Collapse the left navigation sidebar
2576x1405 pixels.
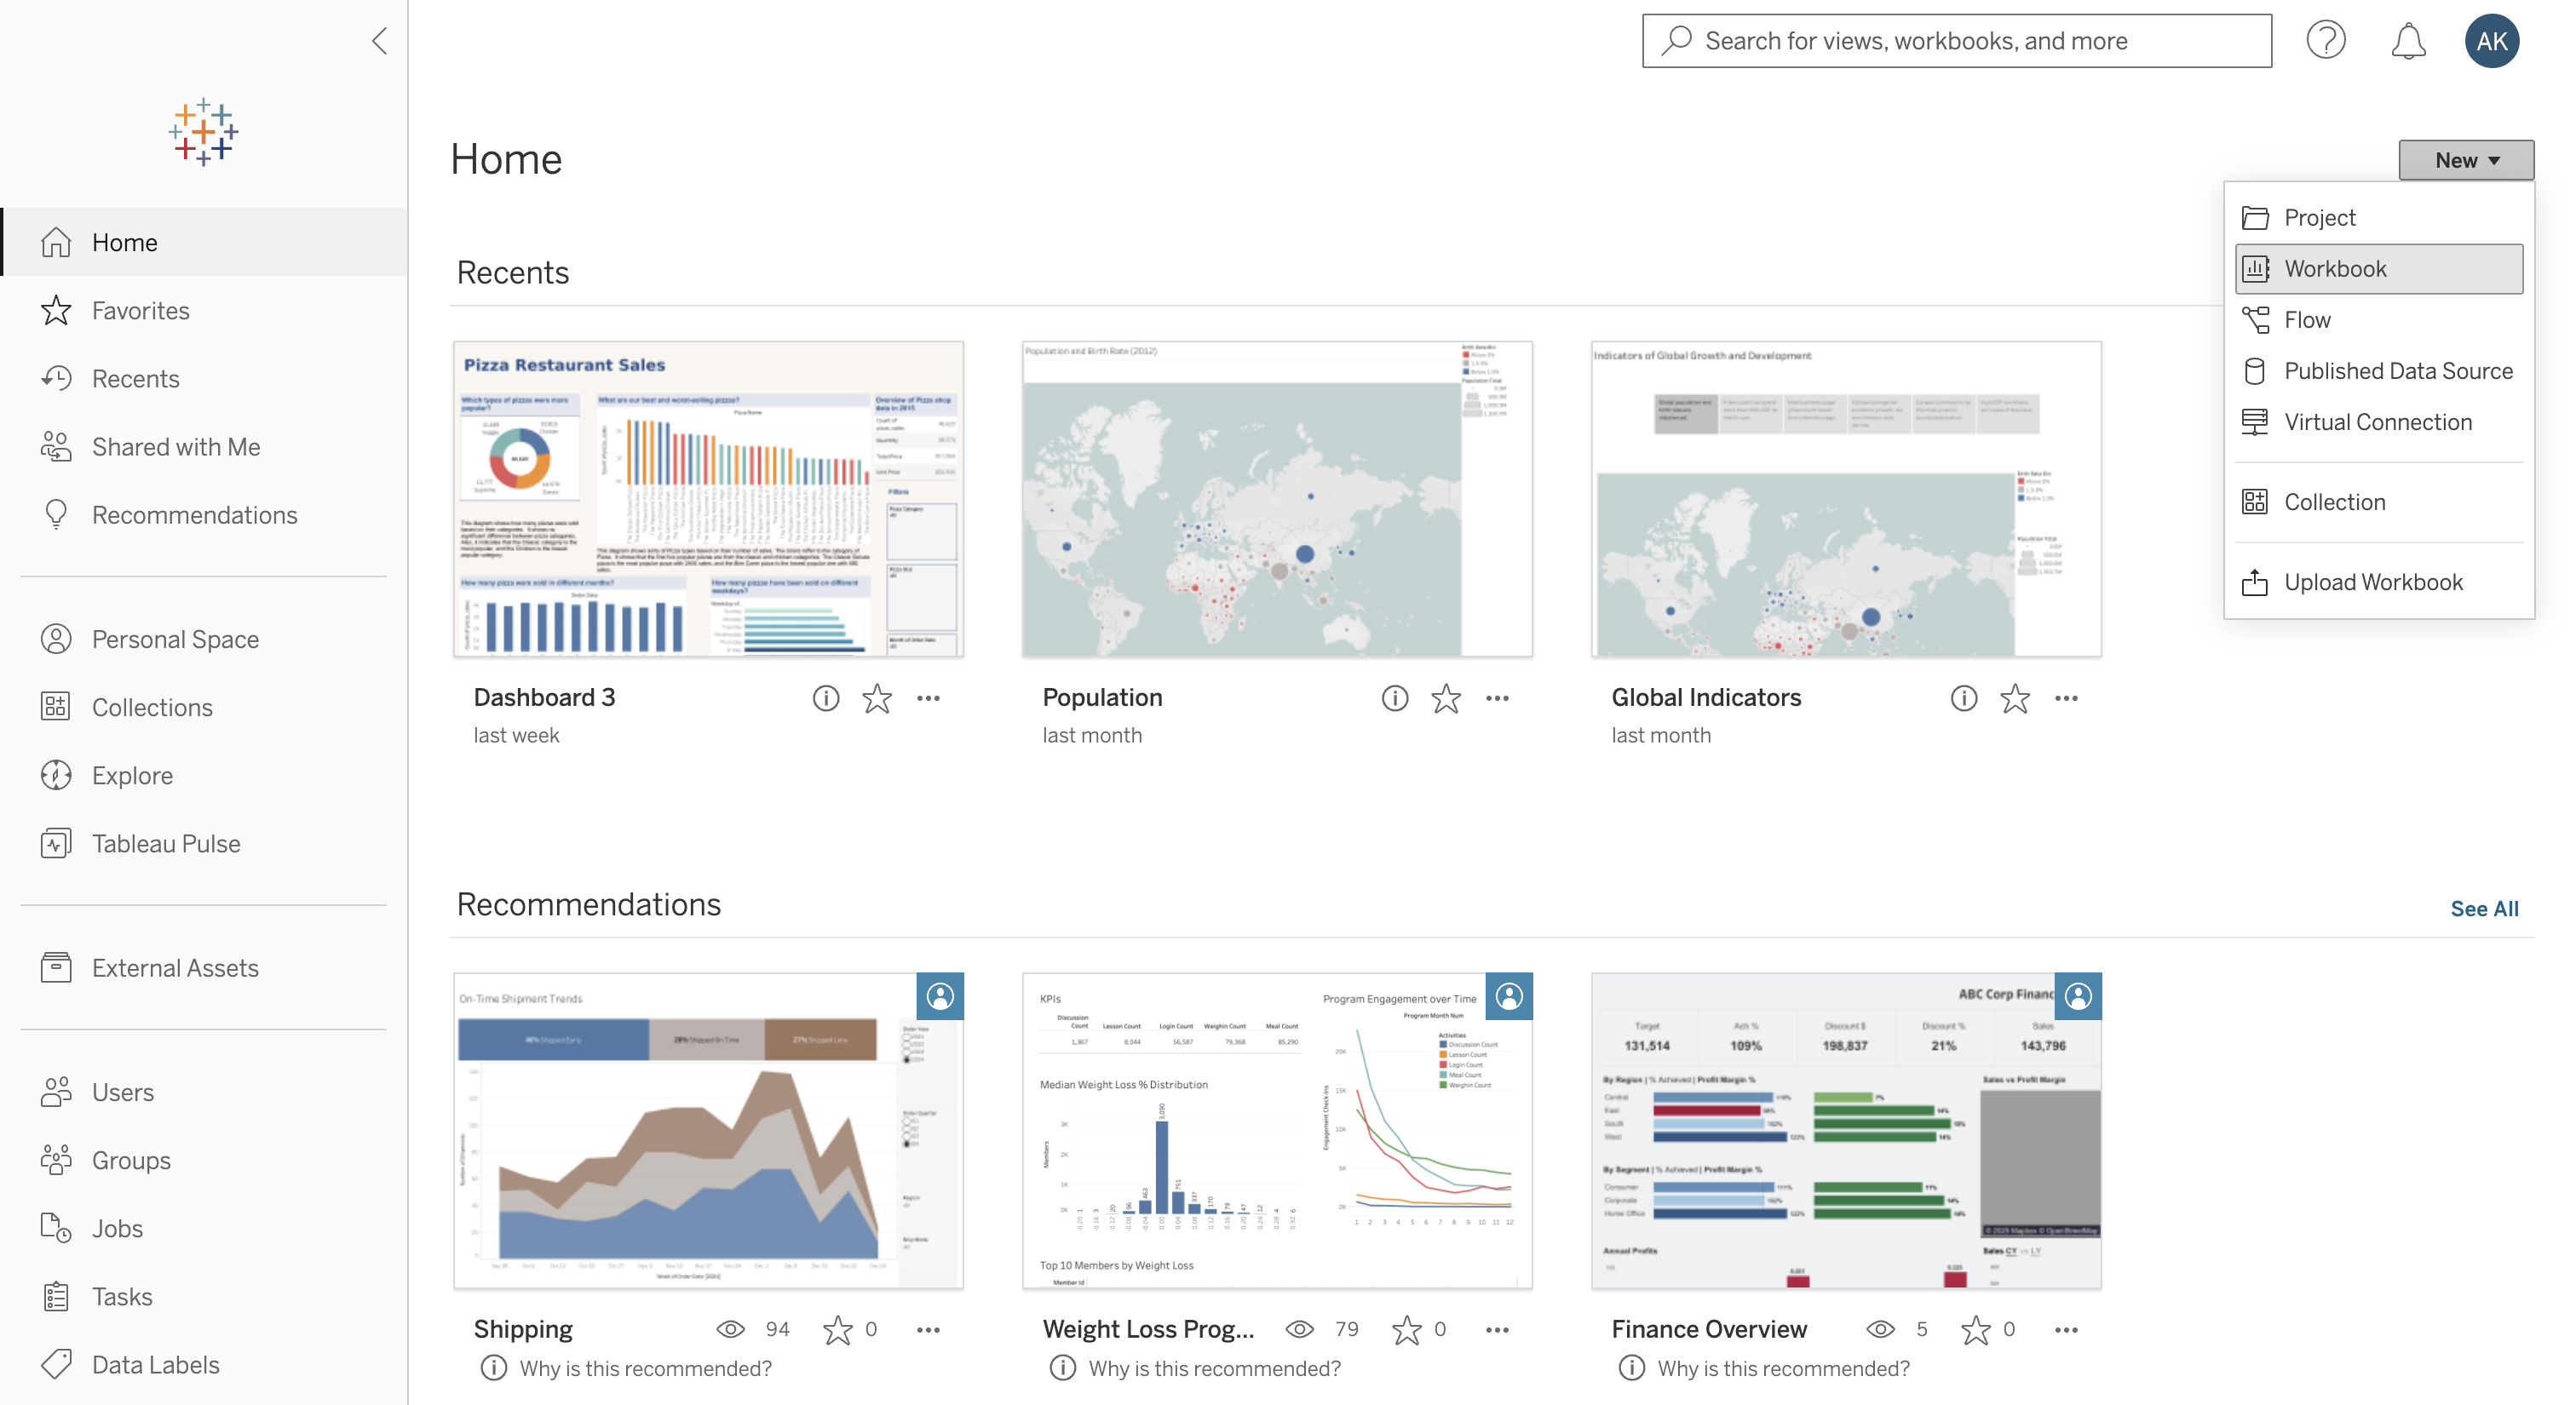coord(379,41)
